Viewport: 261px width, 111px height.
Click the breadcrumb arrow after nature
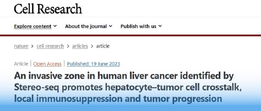click(32, 46)
